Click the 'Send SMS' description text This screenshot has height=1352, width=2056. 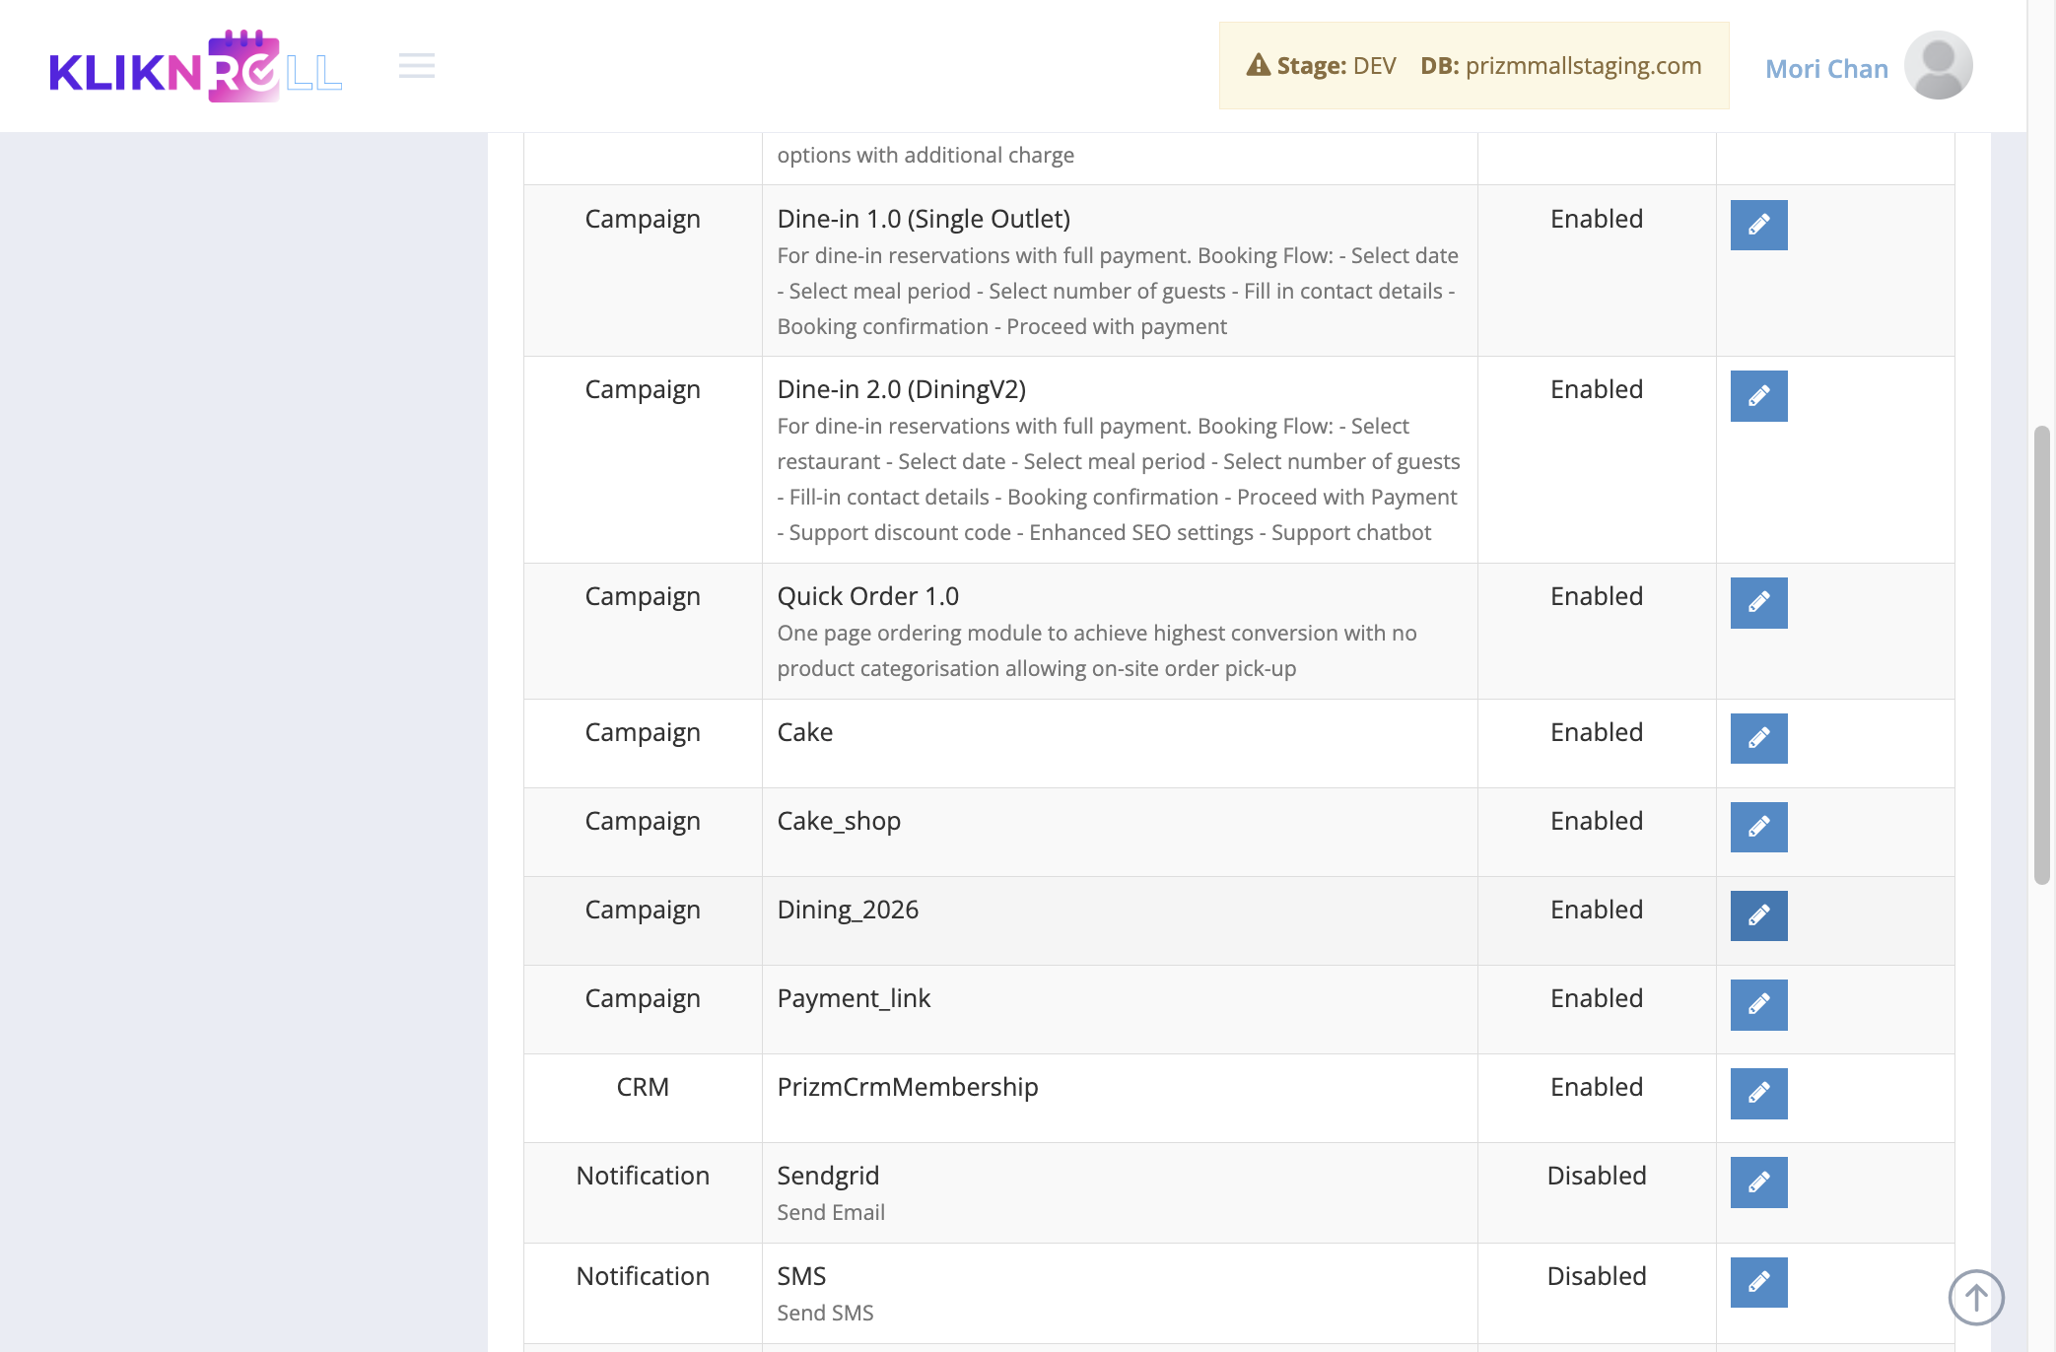[825, 1313]
